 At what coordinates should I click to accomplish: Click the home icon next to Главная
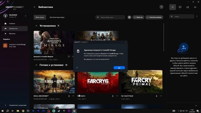pyautogui.click(x=5, y=24)
